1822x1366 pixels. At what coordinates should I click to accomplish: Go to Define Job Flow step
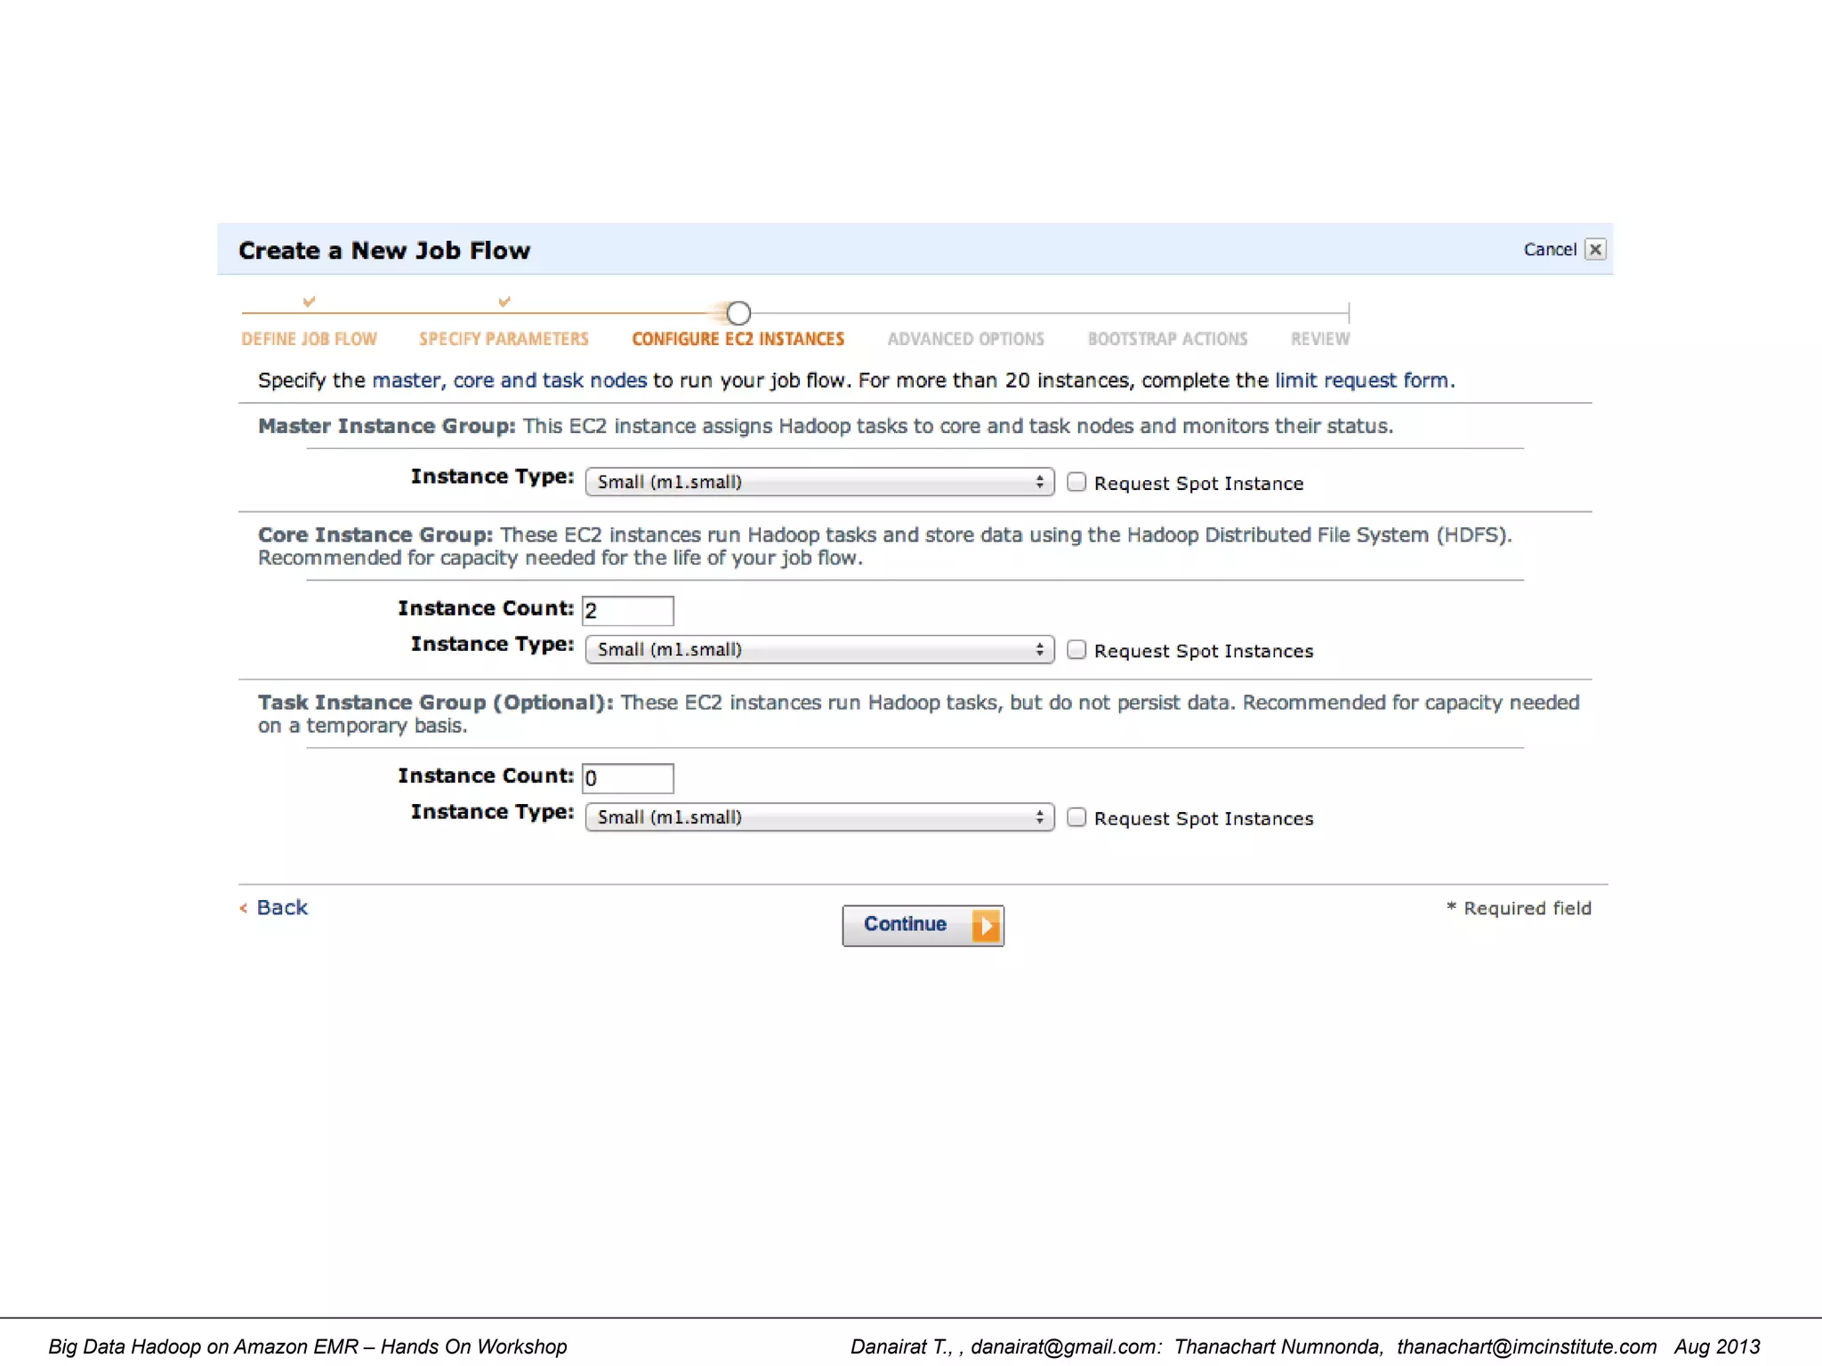[x=309, y=339]
